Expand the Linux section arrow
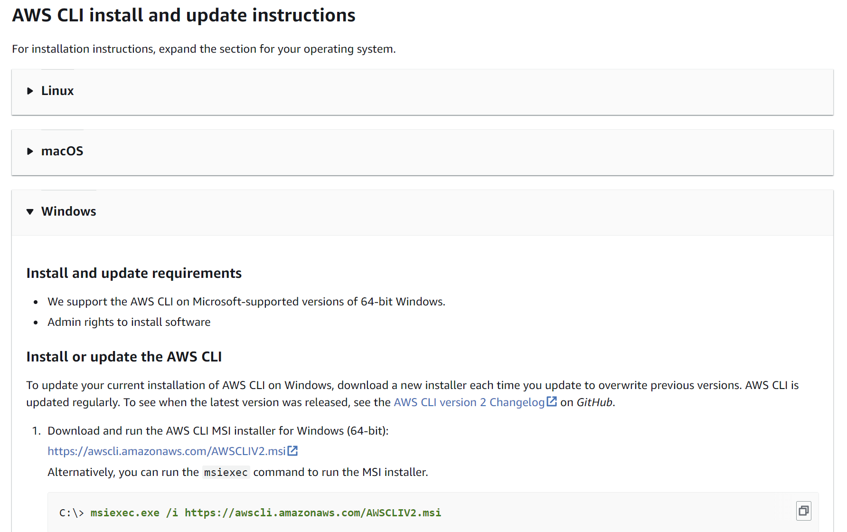This screenshot has height=532, width=847. pyautogui.click(x=30, y=91)
